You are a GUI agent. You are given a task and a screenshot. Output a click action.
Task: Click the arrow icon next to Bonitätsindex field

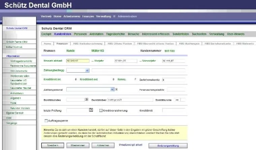point(86,99)
